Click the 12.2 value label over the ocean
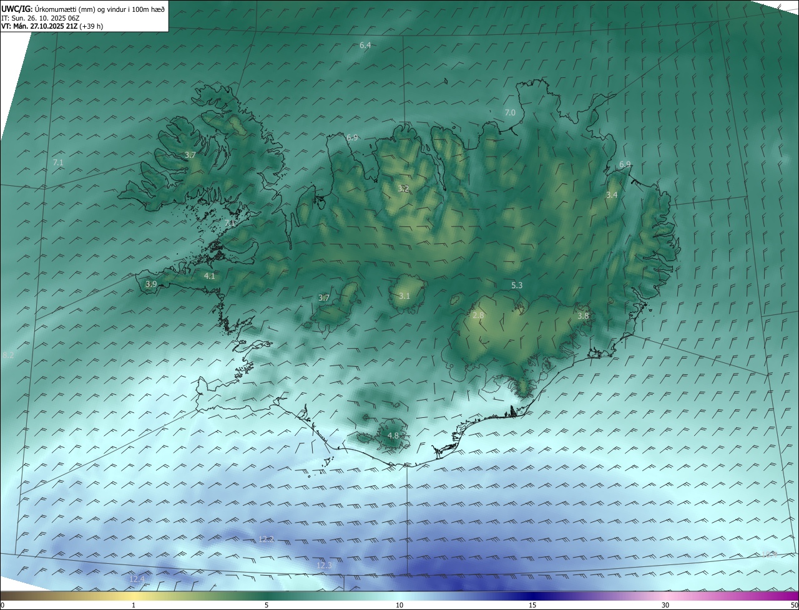Screen dimensions: 799x610 coord(266,539)
